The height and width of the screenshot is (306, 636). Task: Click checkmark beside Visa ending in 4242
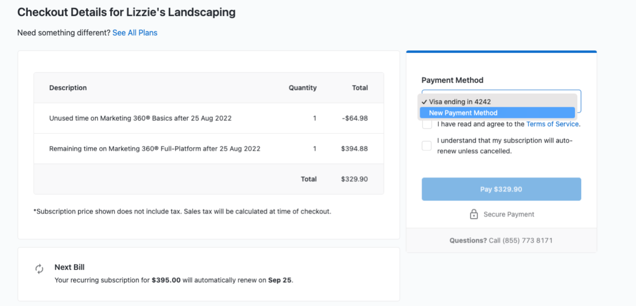click(x=424, y=102)
